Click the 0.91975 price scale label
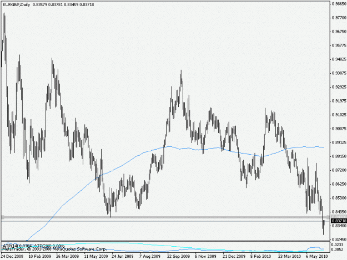347x260 pixels. (x=339, y=101)
